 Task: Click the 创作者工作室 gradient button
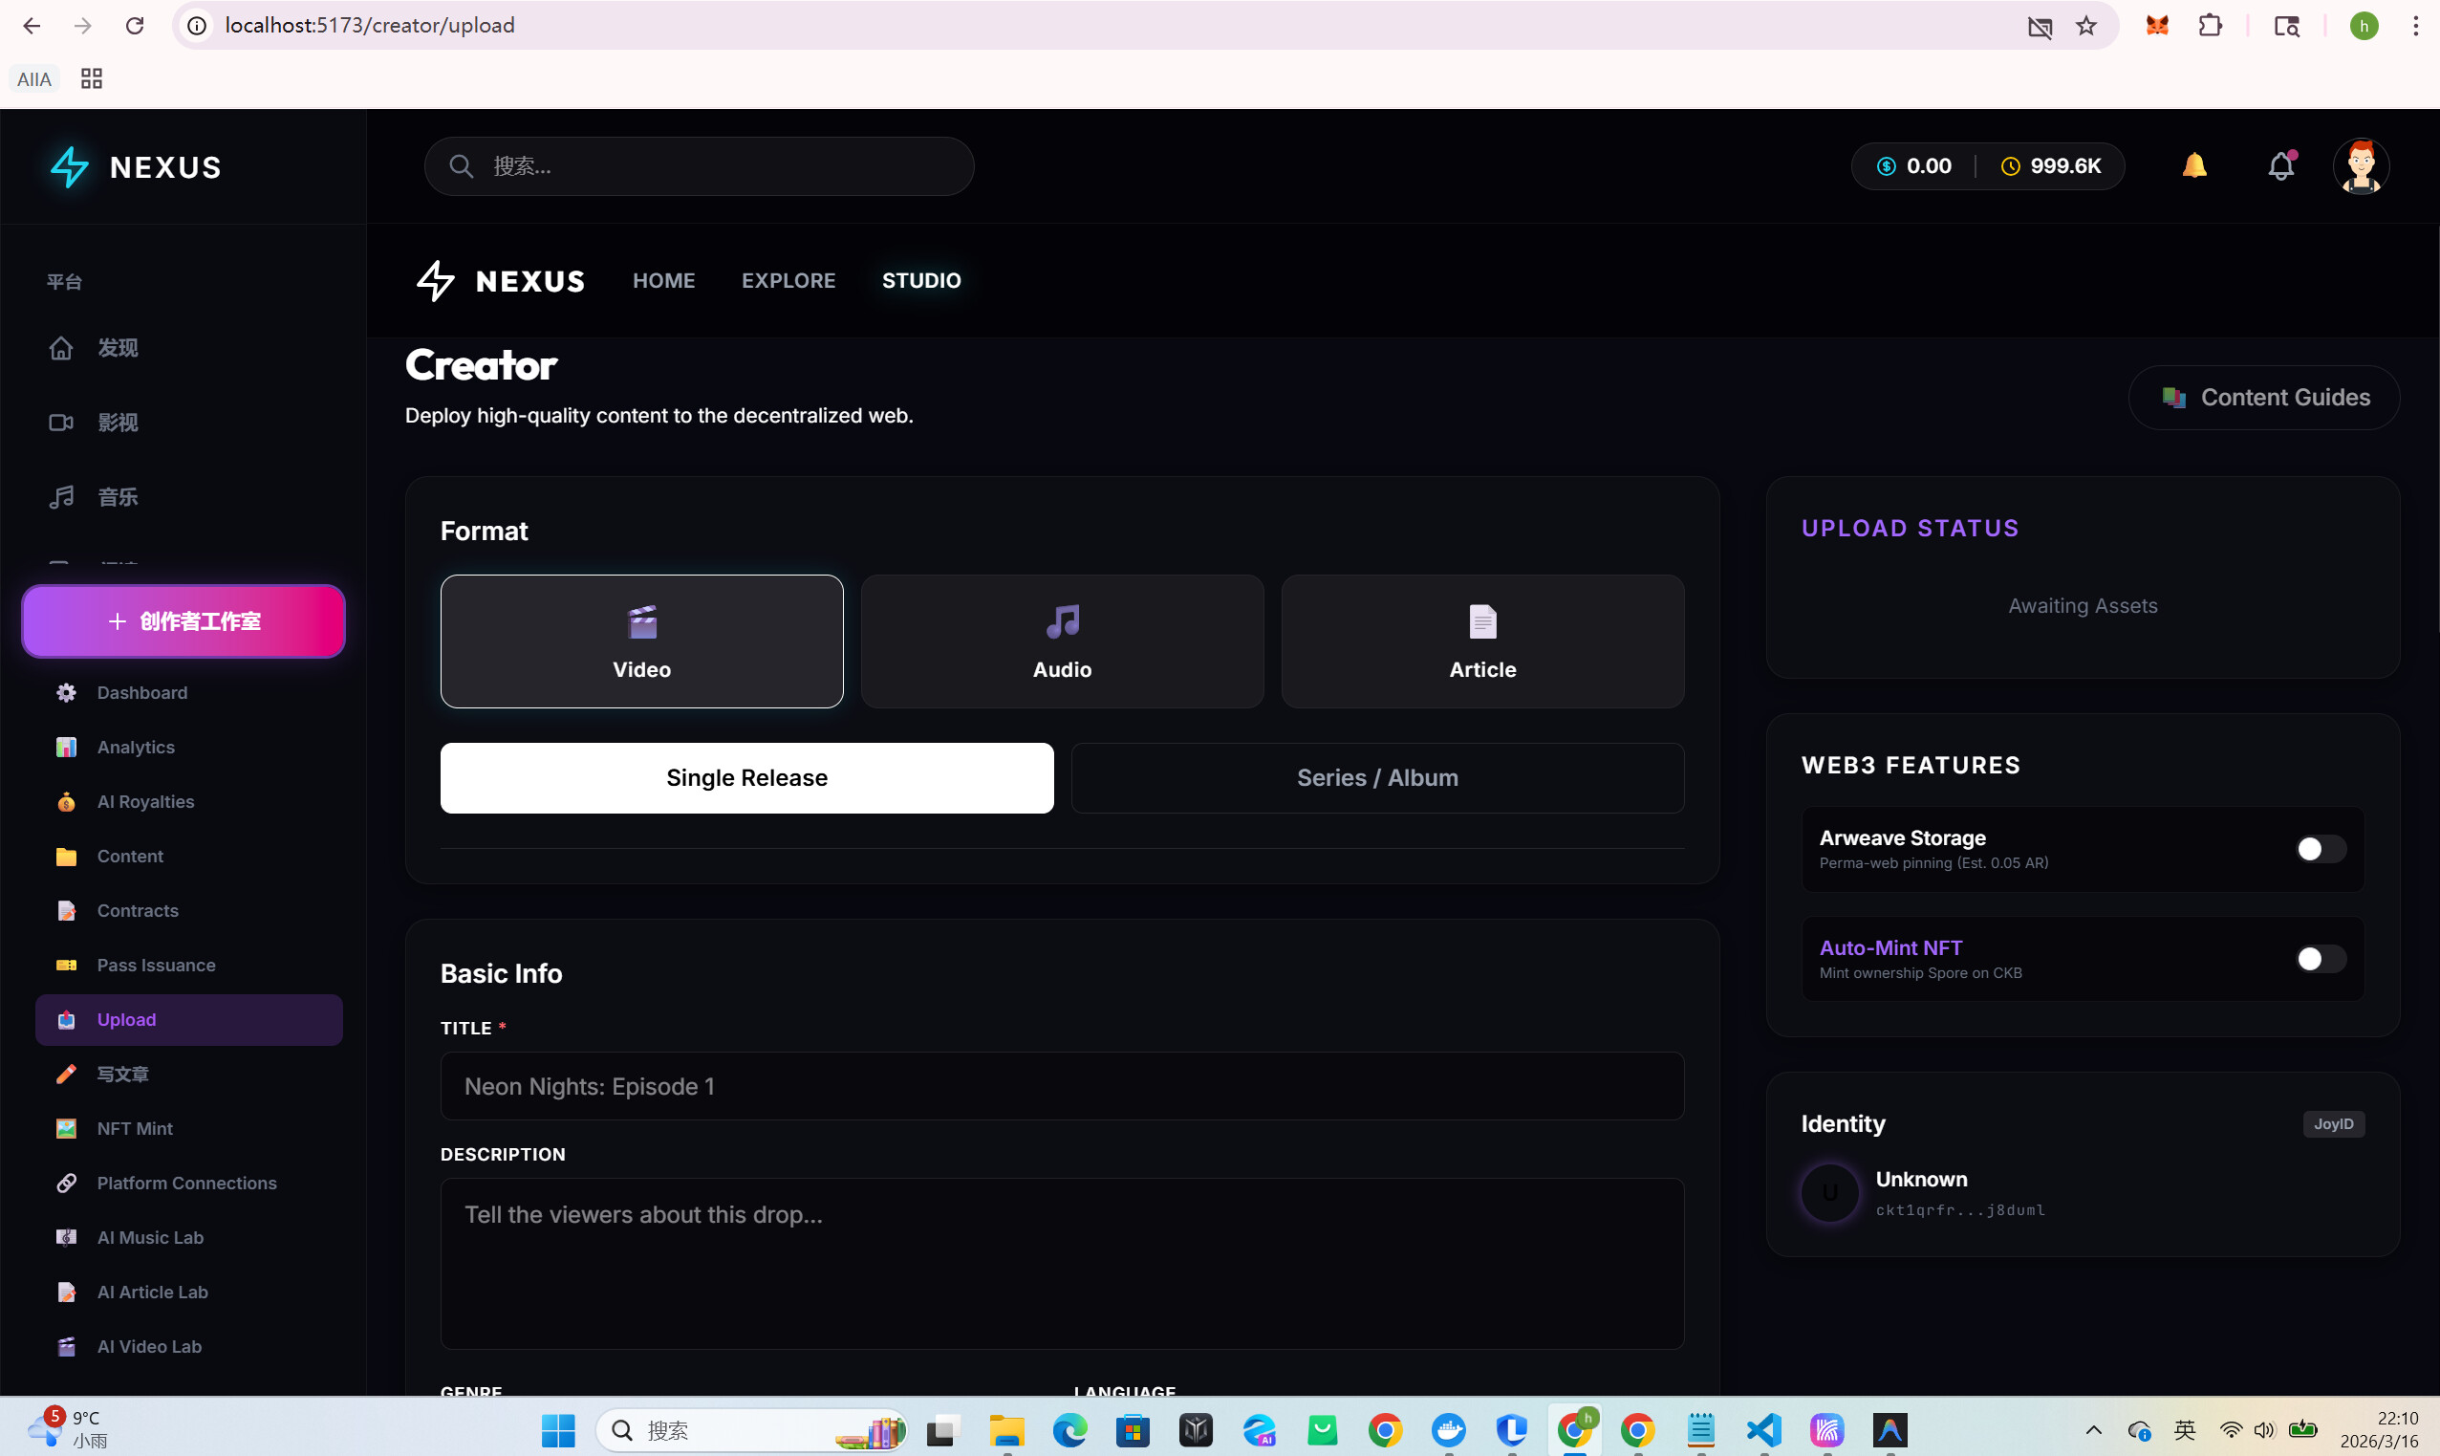[x=184, y=621]
